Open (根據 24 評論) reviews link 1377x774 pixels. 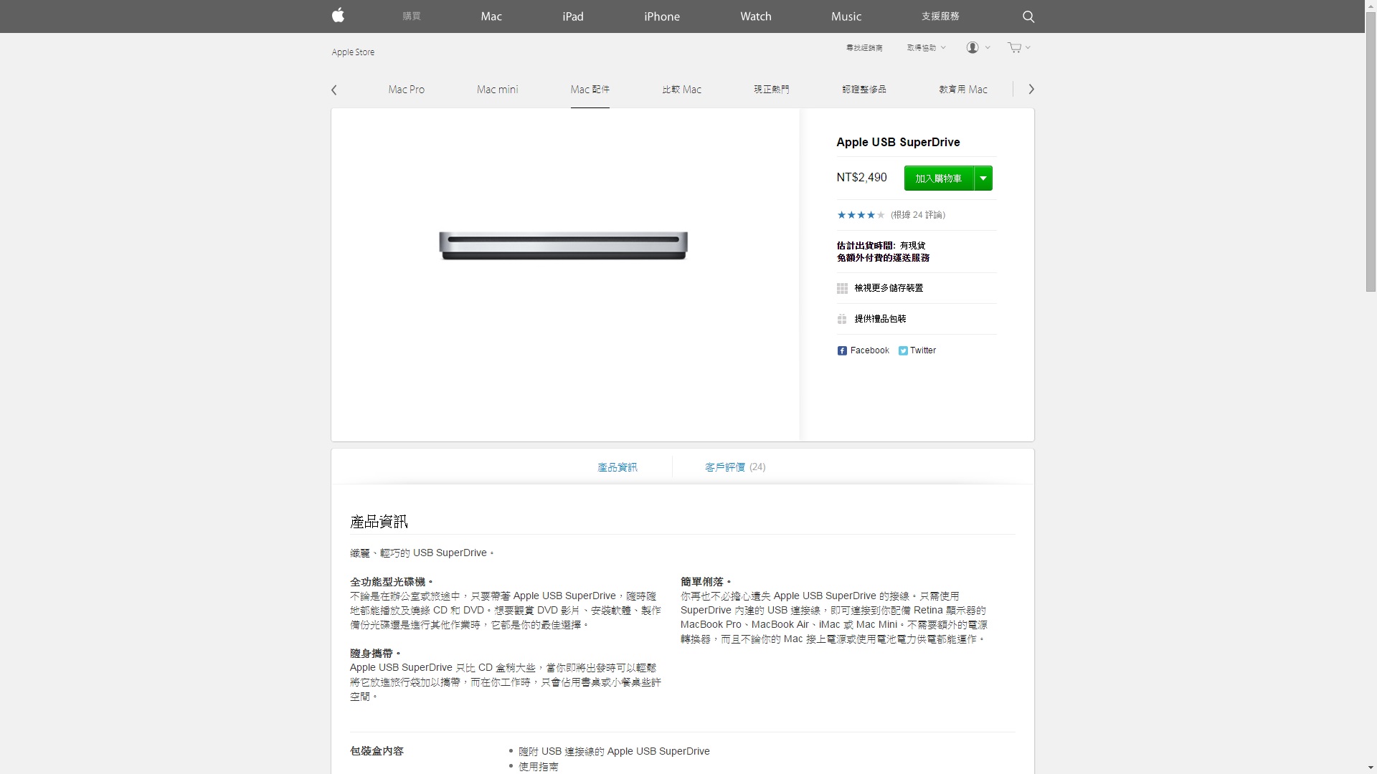tap(918, 215)
